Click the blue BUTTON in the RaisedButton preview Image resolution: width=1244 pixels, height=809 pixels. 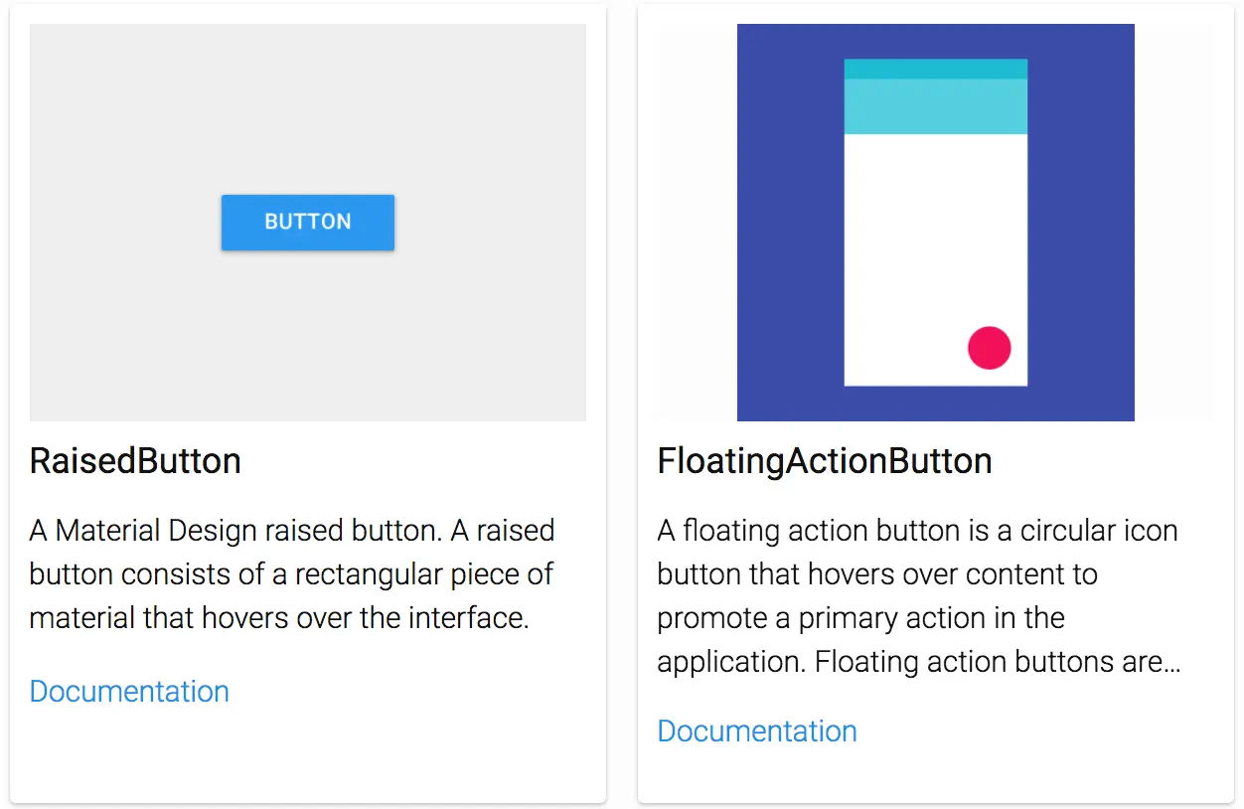pyautogui.click(x=307, y=222)
